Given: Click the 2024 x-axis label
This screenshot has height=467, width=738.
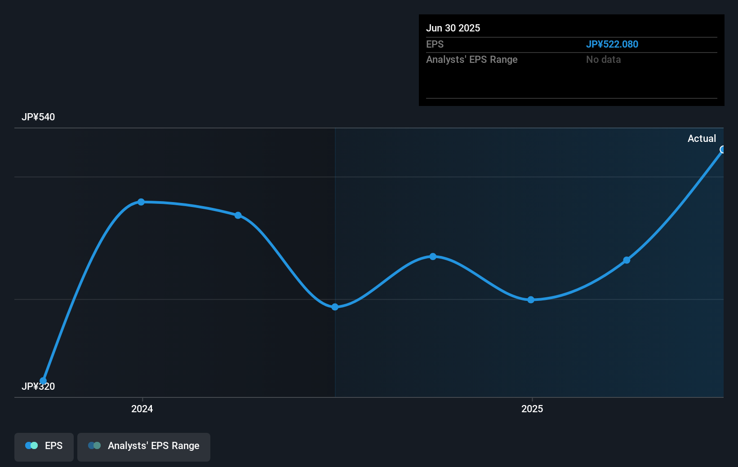Looking at the screenshot, I should 142,409.
